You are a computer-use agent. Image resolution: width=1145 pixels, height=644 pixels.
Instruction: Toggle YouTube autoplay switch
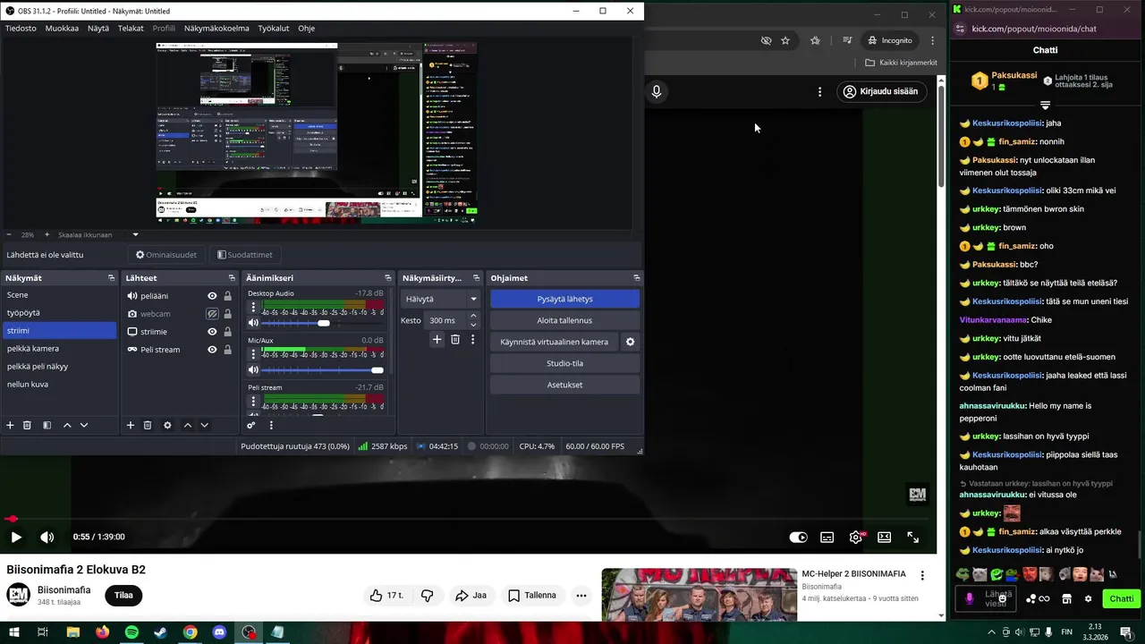(x=798, y=538)
